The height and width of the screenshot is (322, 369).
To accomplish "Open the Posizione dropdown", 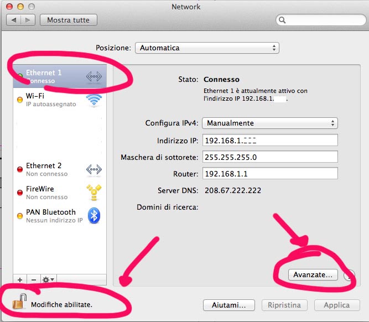I will click(x=207, y=48).
